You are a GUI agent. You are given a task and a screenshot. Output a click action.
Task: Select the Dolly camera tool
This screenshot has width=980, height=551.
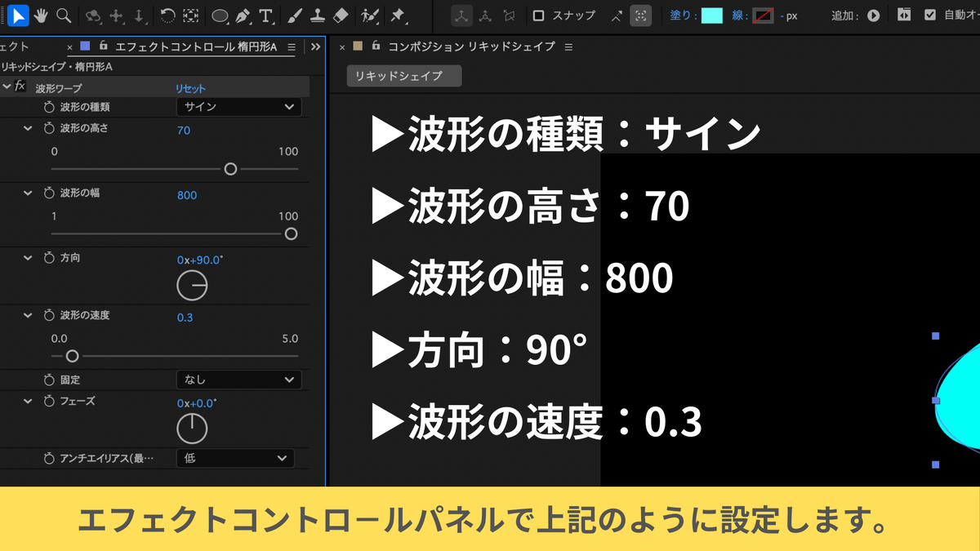pyautogui.click(x=140, y=16)
